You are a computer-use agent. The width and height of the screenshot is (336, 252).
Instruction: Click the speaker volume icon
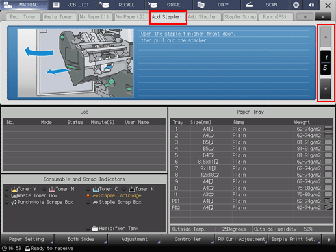click(x=311, y=5)
